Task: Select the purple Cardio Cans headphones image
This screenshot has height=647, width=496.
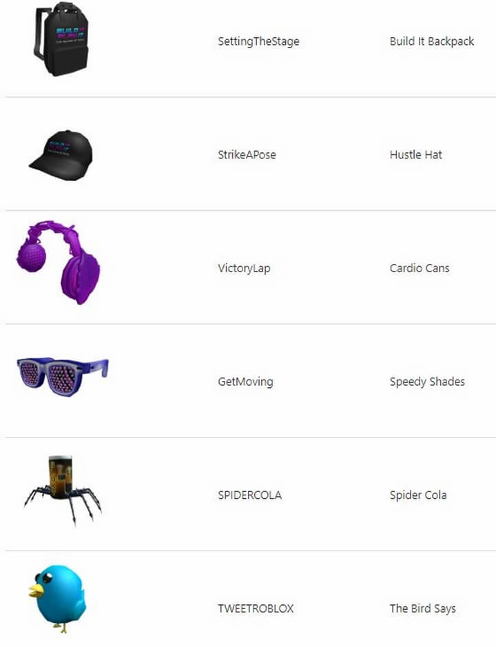Action: pos(58,263)
